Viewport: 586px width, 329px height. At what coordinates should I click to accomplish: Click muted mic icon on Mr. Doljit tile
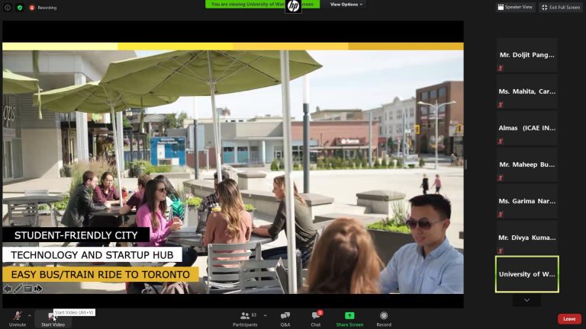(x=501, y=69)
